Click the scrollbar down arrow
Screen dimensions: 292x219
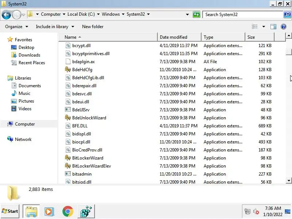point(289,180)
